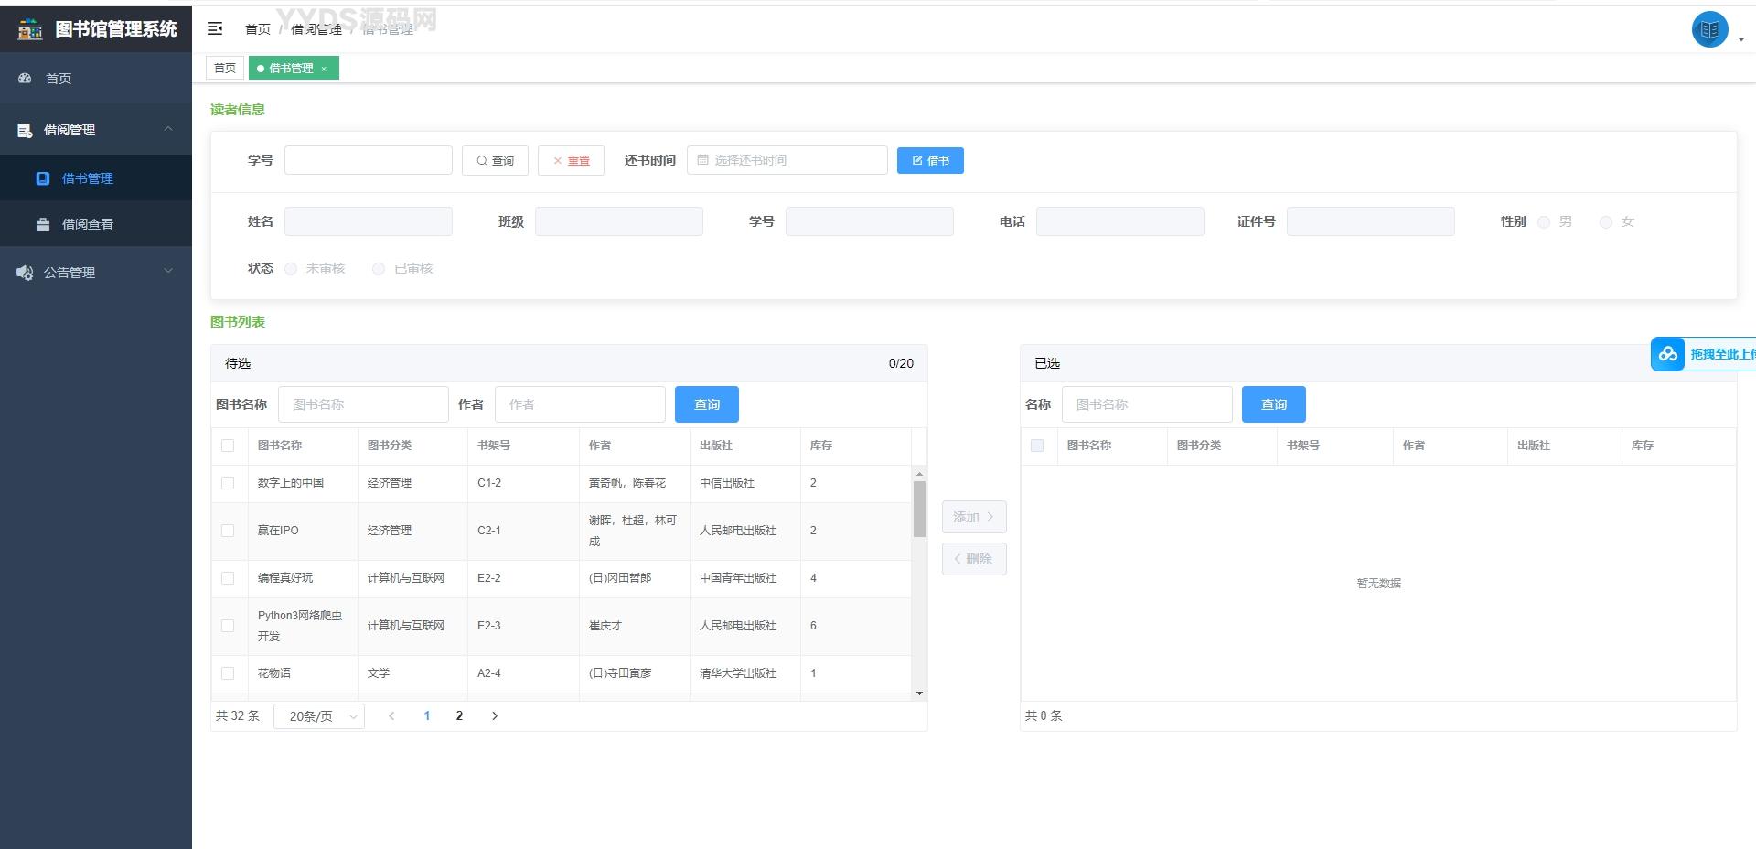Expand the 公告管理 sidebar menu
Screen dimensions: 1756x849
point(96,273)
